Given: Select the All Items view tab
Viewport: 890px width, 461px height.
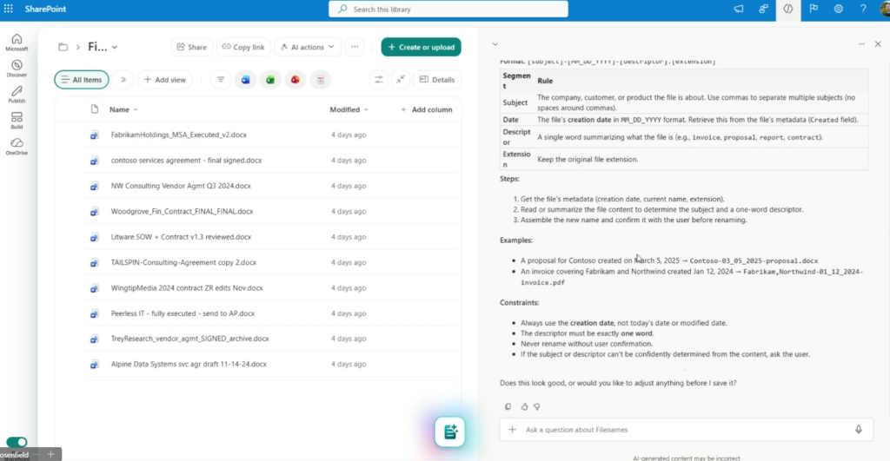Looking at the screenshot, I should pos(82,80).
